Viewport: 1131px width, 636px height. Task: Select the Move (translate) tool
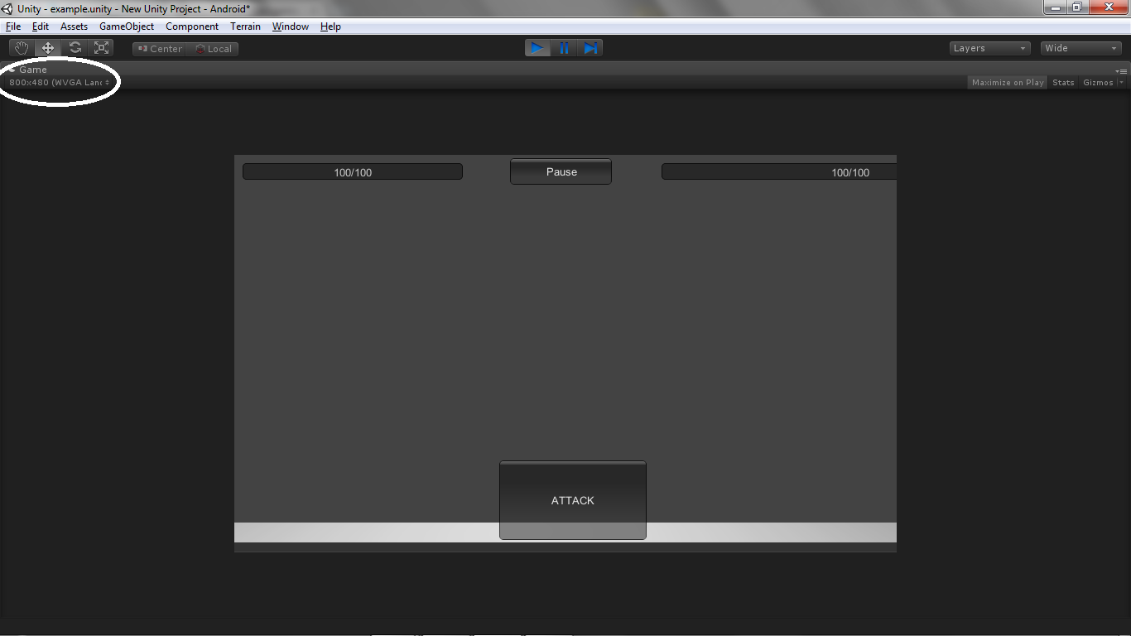(x=48, y=48)
